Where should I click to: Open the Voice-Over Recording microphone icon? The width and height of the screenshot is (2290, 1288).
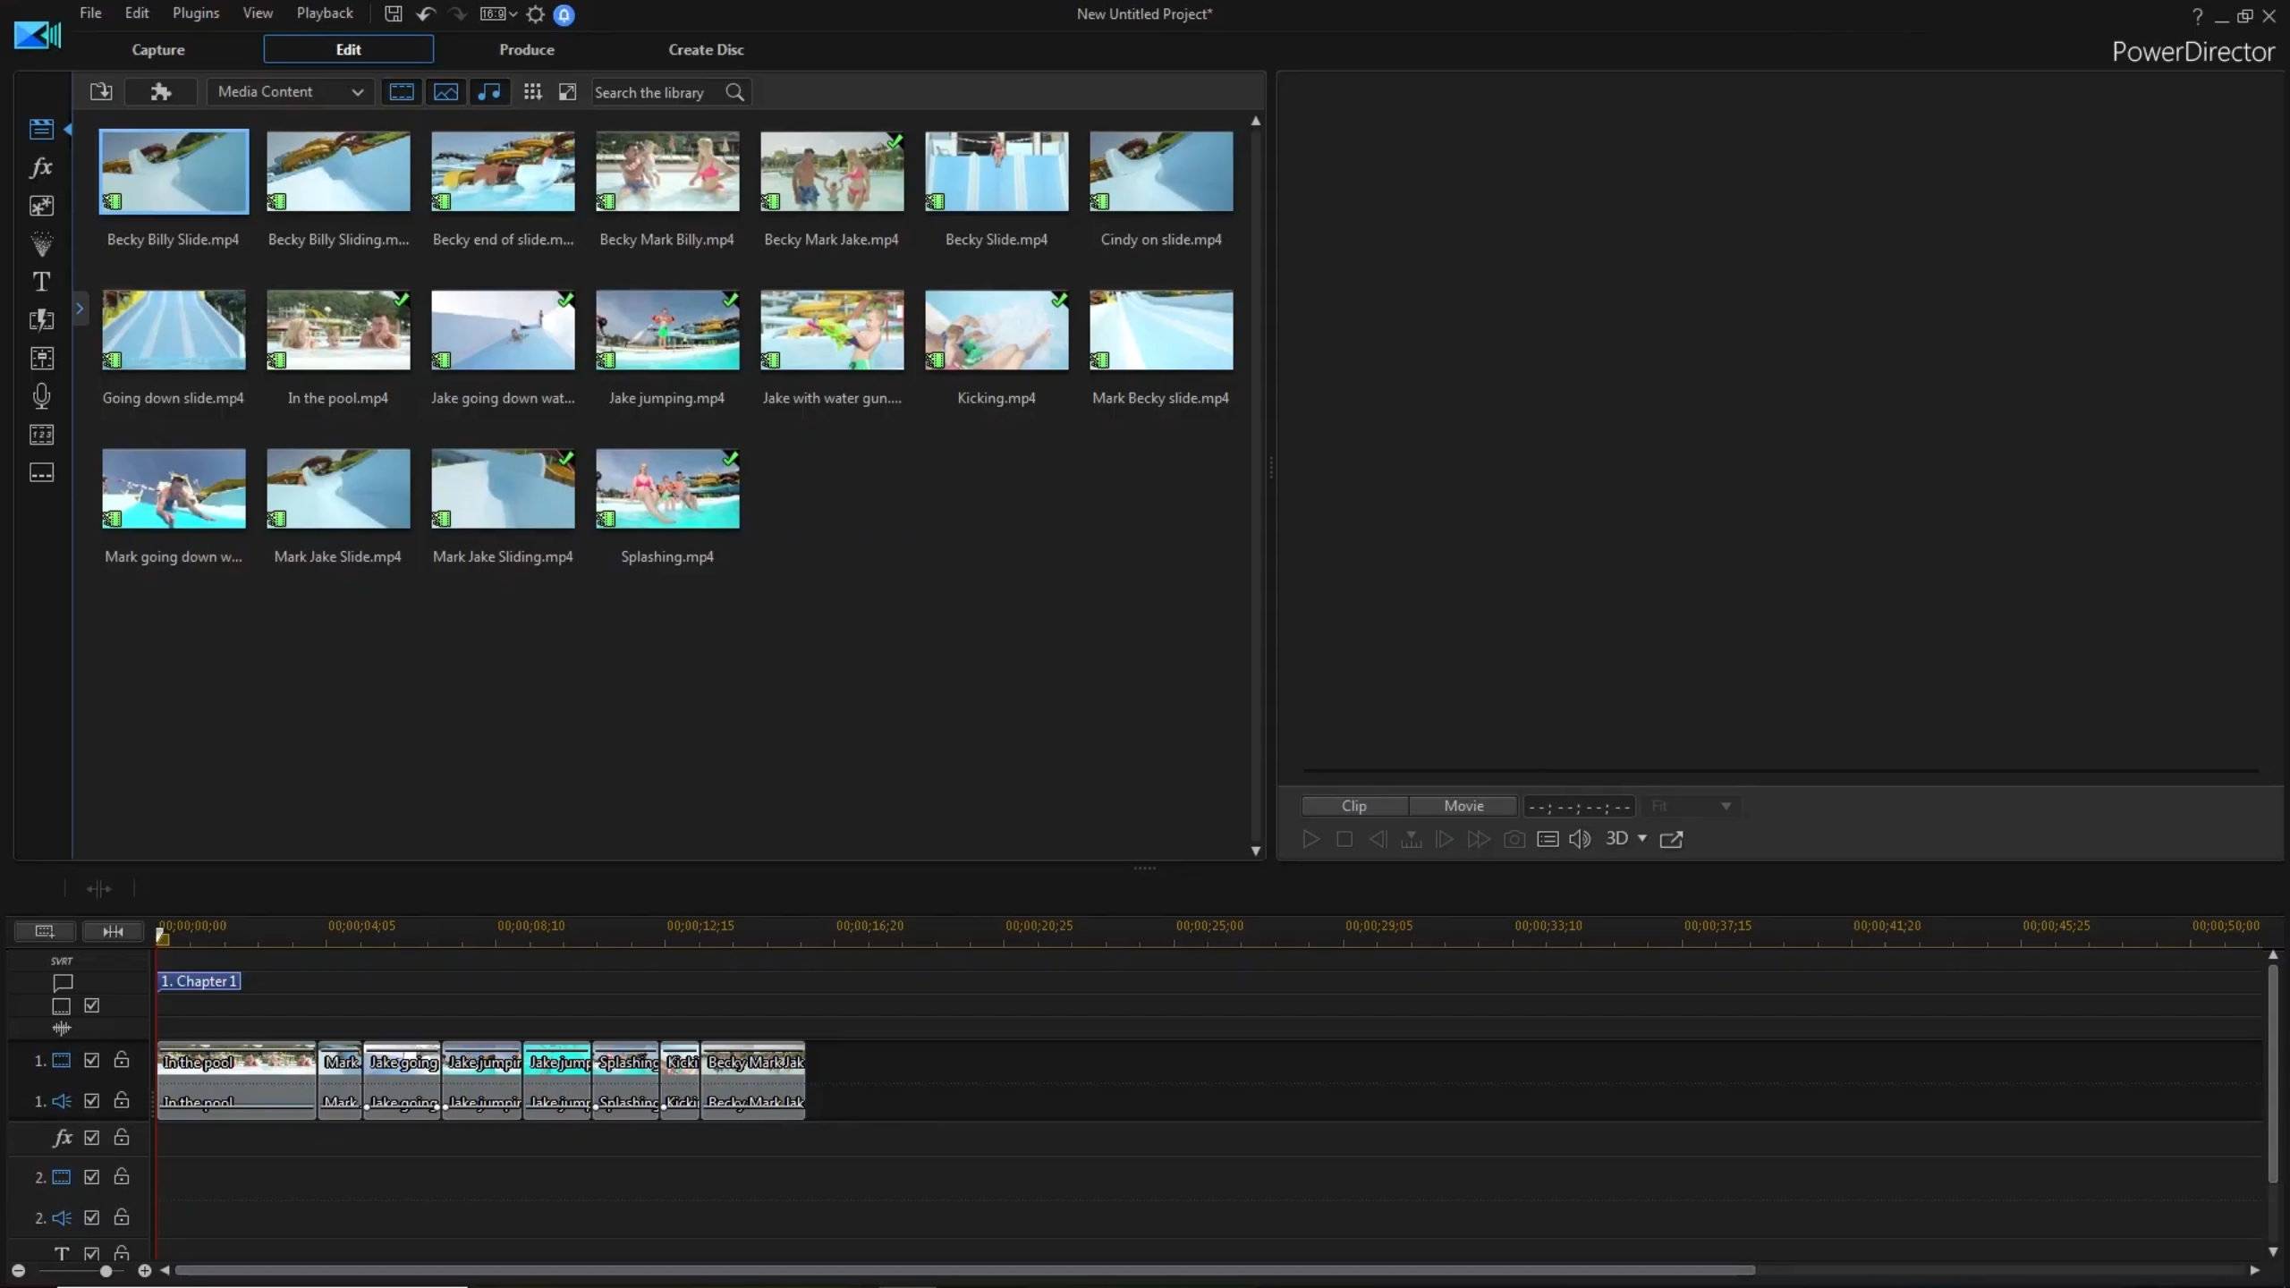click(x=41, y=396)
